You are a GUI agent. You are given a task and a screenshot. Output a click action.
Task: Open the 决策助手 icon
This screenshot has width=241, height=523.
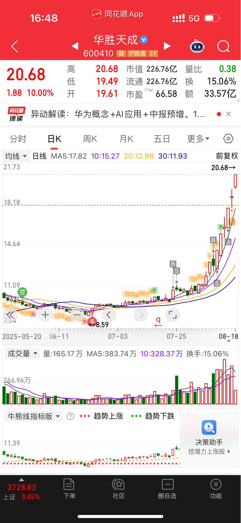209,428
